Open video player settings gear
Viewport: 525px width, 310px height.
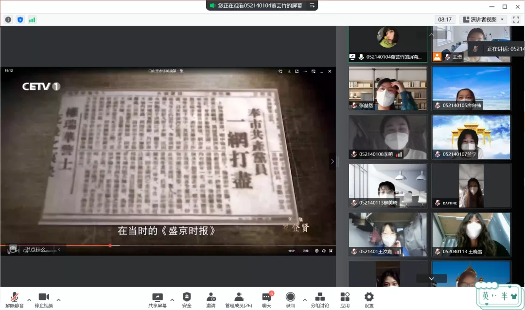click(317, 251)
